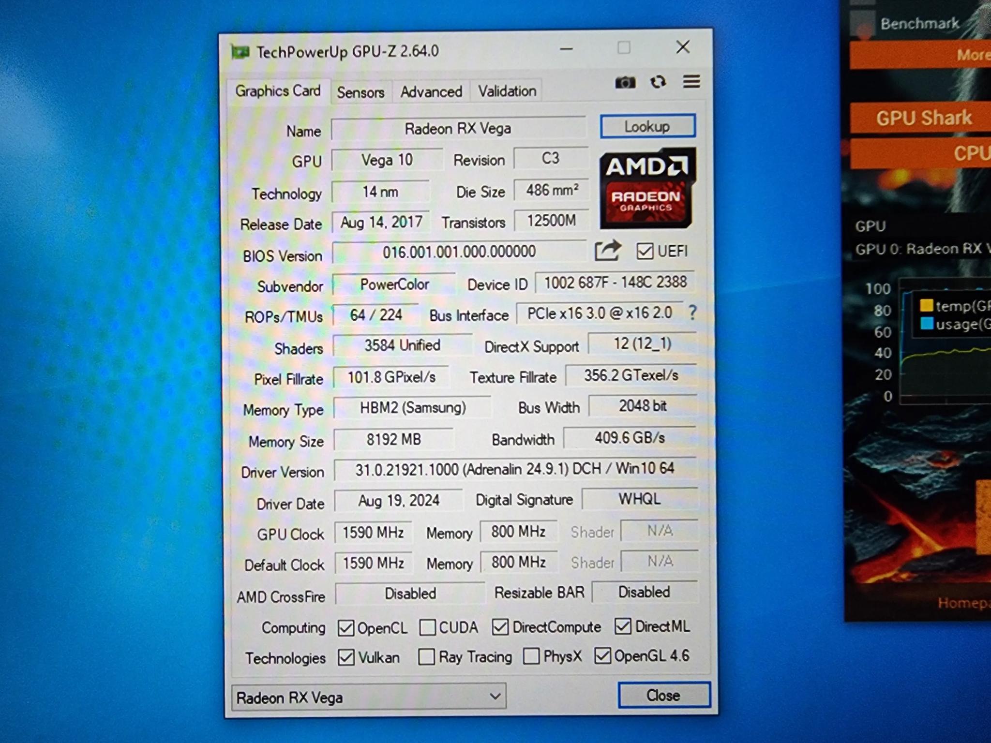Toggle the UEFI checkbox

[645, 251]
